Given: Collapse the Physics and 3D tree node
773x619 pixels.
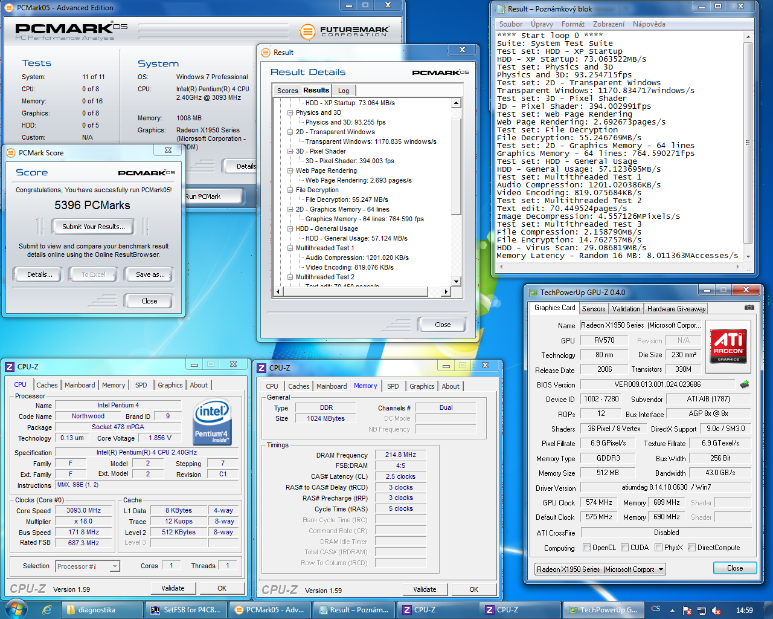Looking at the screenshot, I should tap(290, 112).
